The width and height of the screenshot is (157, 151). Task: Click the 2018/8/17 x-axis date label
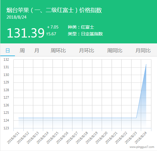point(72,138)
